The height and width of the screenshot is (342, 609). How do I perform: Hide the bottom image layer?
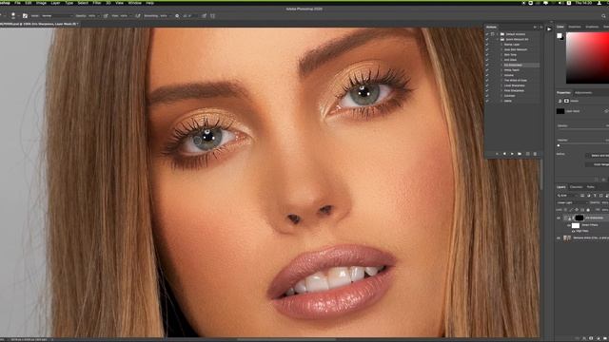559,237
